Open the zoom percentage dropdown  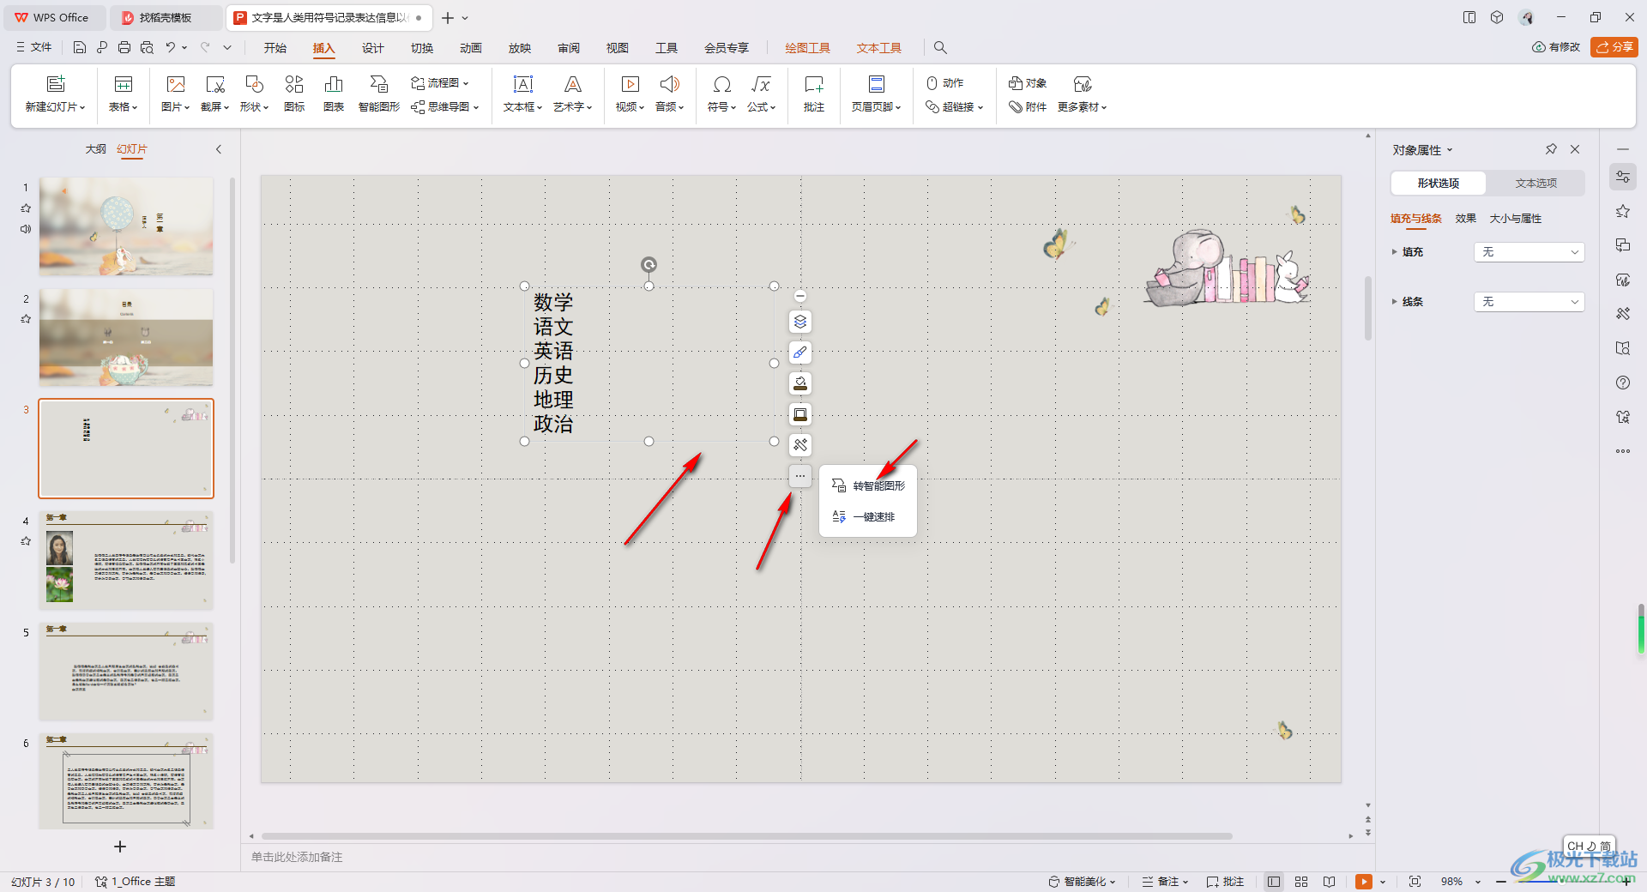coord(1478,882)
